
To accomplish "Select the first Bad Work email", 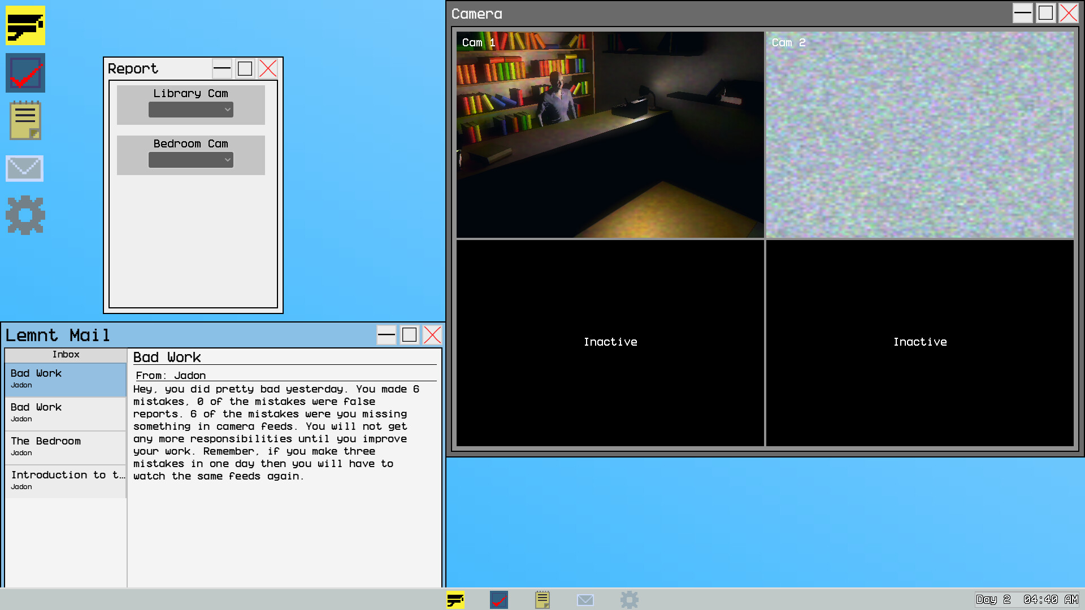I will coord(66,378).
